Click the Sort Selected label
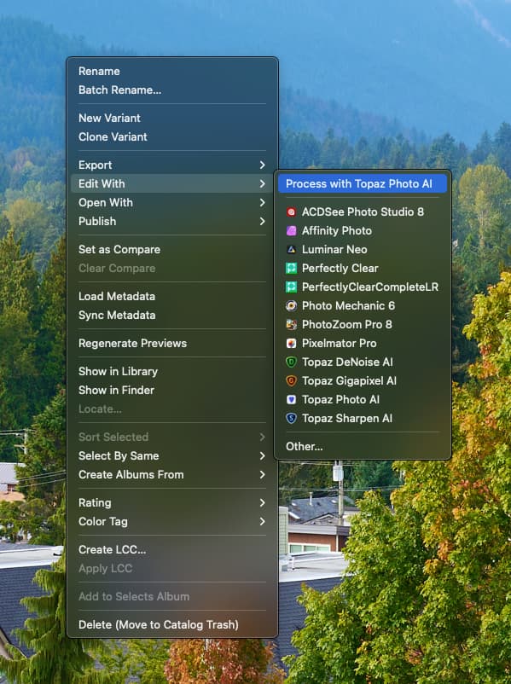The image size is (511, 684). click(113, 438)
